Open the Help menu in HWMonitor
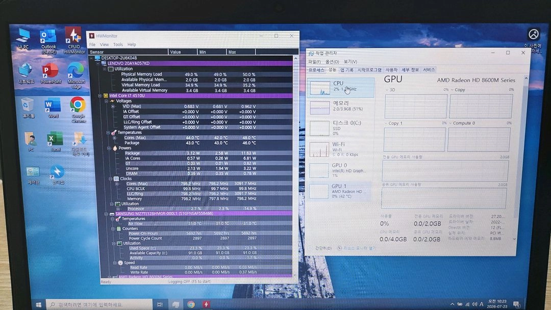Screen dimensions: 551x310 pos(132,44)
